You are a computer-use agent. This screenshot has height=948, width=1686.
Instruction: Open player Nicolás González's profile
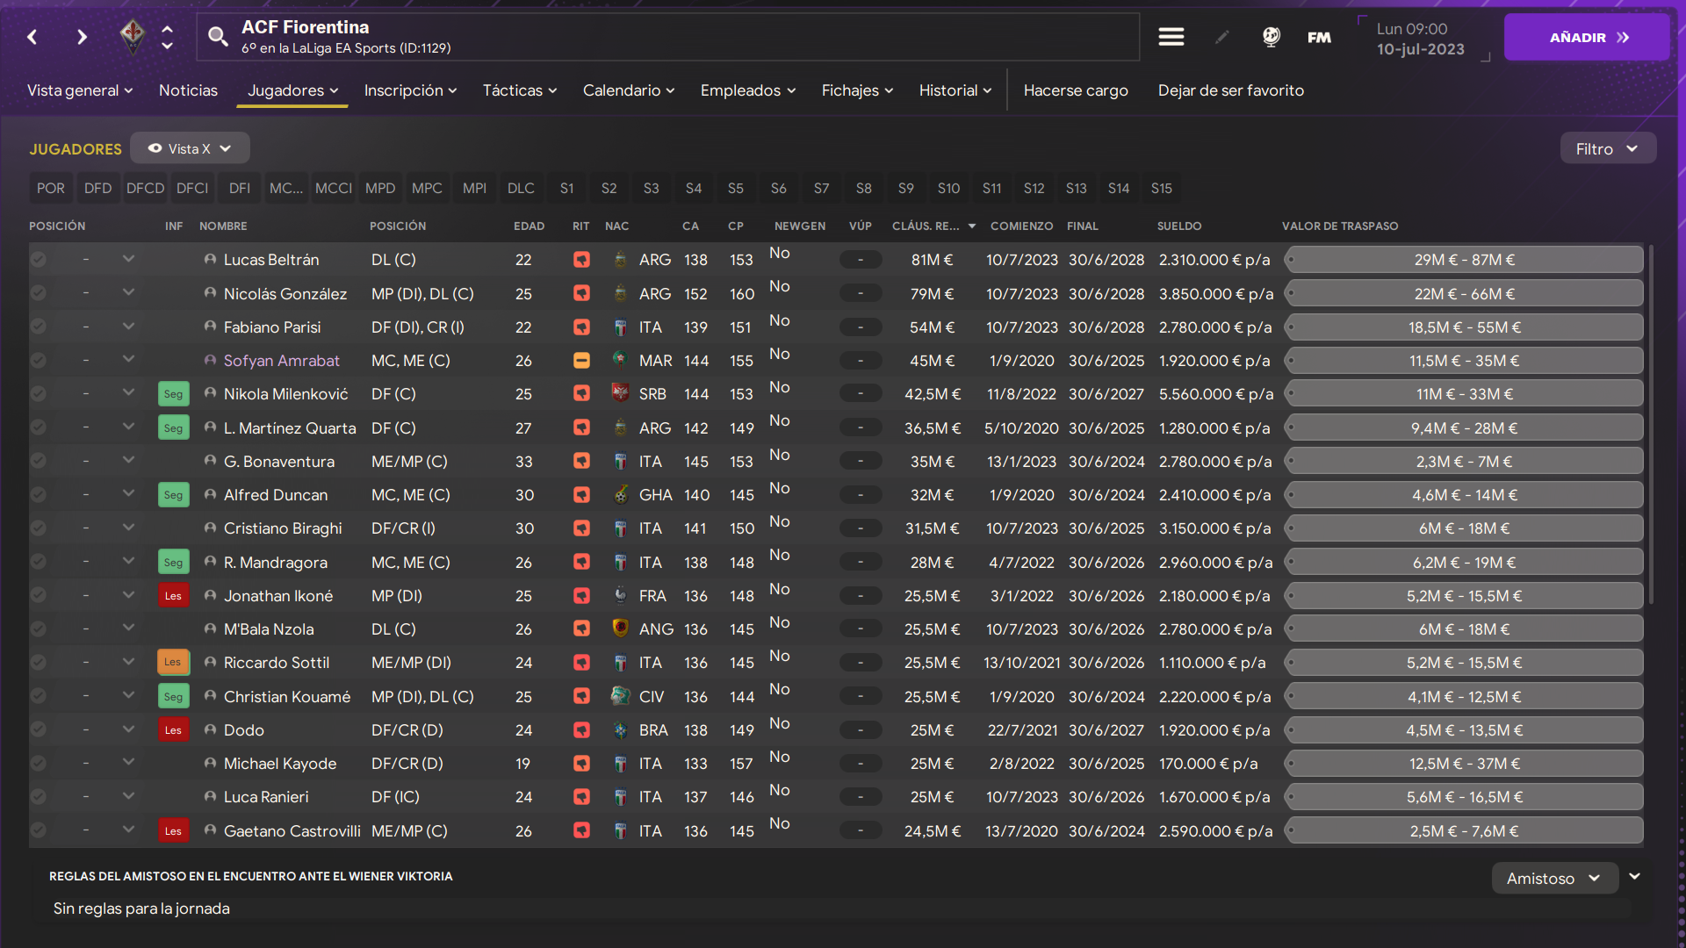285,294
